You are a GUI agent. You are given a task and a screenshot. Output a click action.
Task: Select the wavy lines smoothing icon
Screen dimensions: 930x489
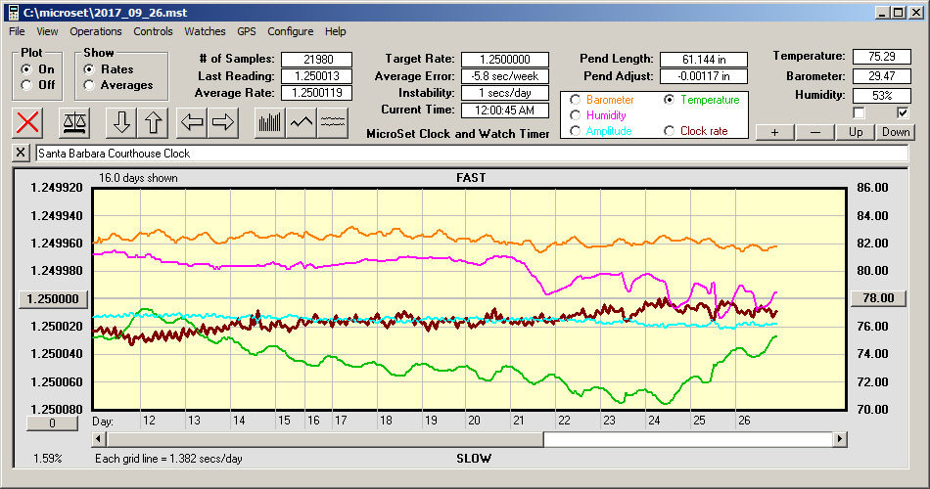(x=332, y=122)
